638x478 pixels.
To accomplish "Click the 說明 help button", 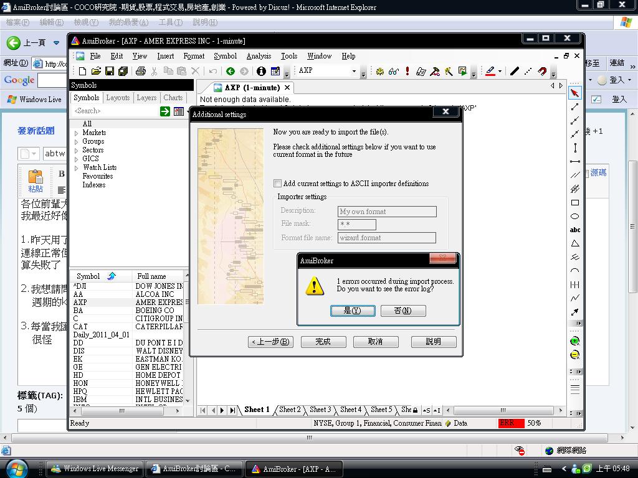I will (x=434, y=342).
